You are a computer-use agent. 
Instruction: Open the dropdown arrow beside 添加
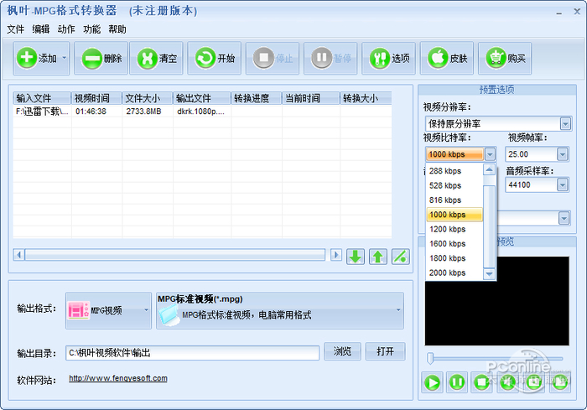point(65,58)
